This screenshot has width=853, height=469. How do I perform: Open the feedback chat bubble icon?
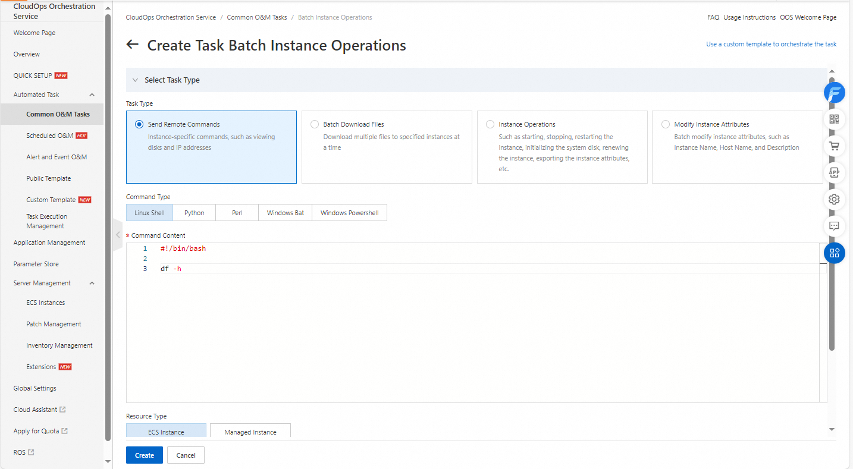834,226
